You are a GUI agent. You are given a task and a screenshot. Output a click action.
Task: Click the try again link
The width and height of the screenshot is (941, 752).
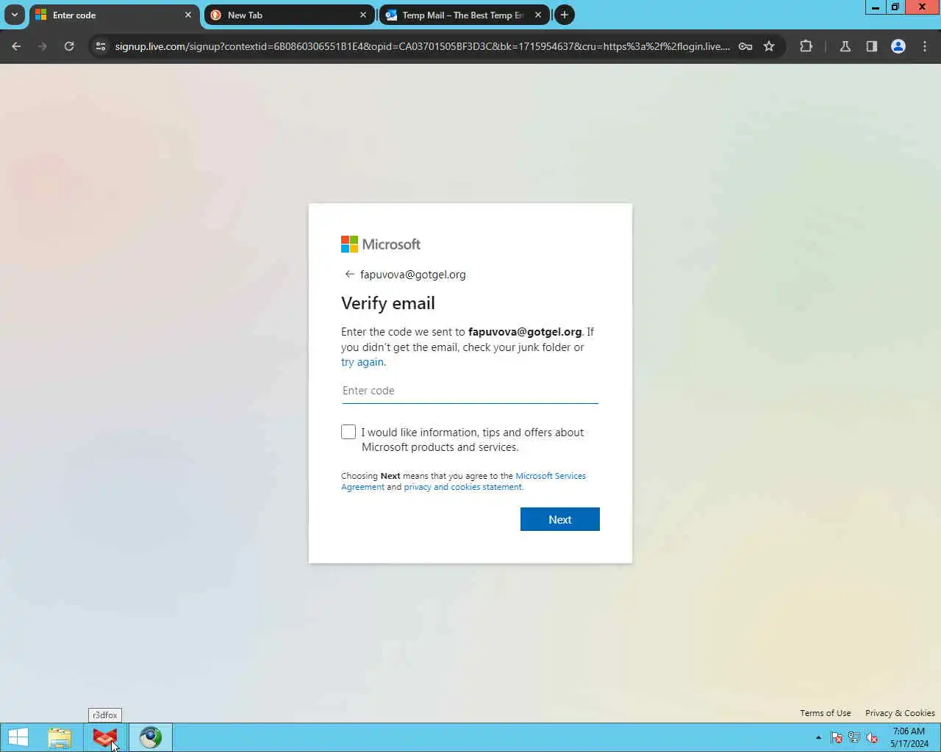coord(362,362)
